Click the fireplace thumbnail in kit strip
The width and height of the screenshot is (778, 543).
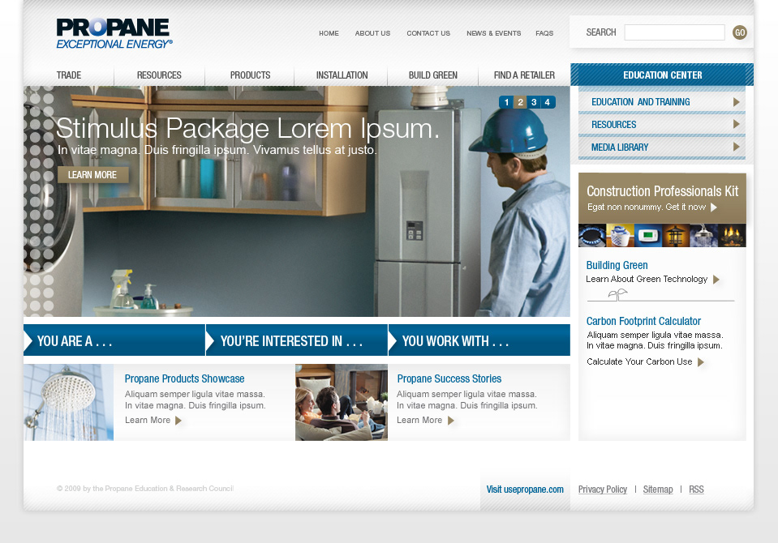(x=732, y=235)
